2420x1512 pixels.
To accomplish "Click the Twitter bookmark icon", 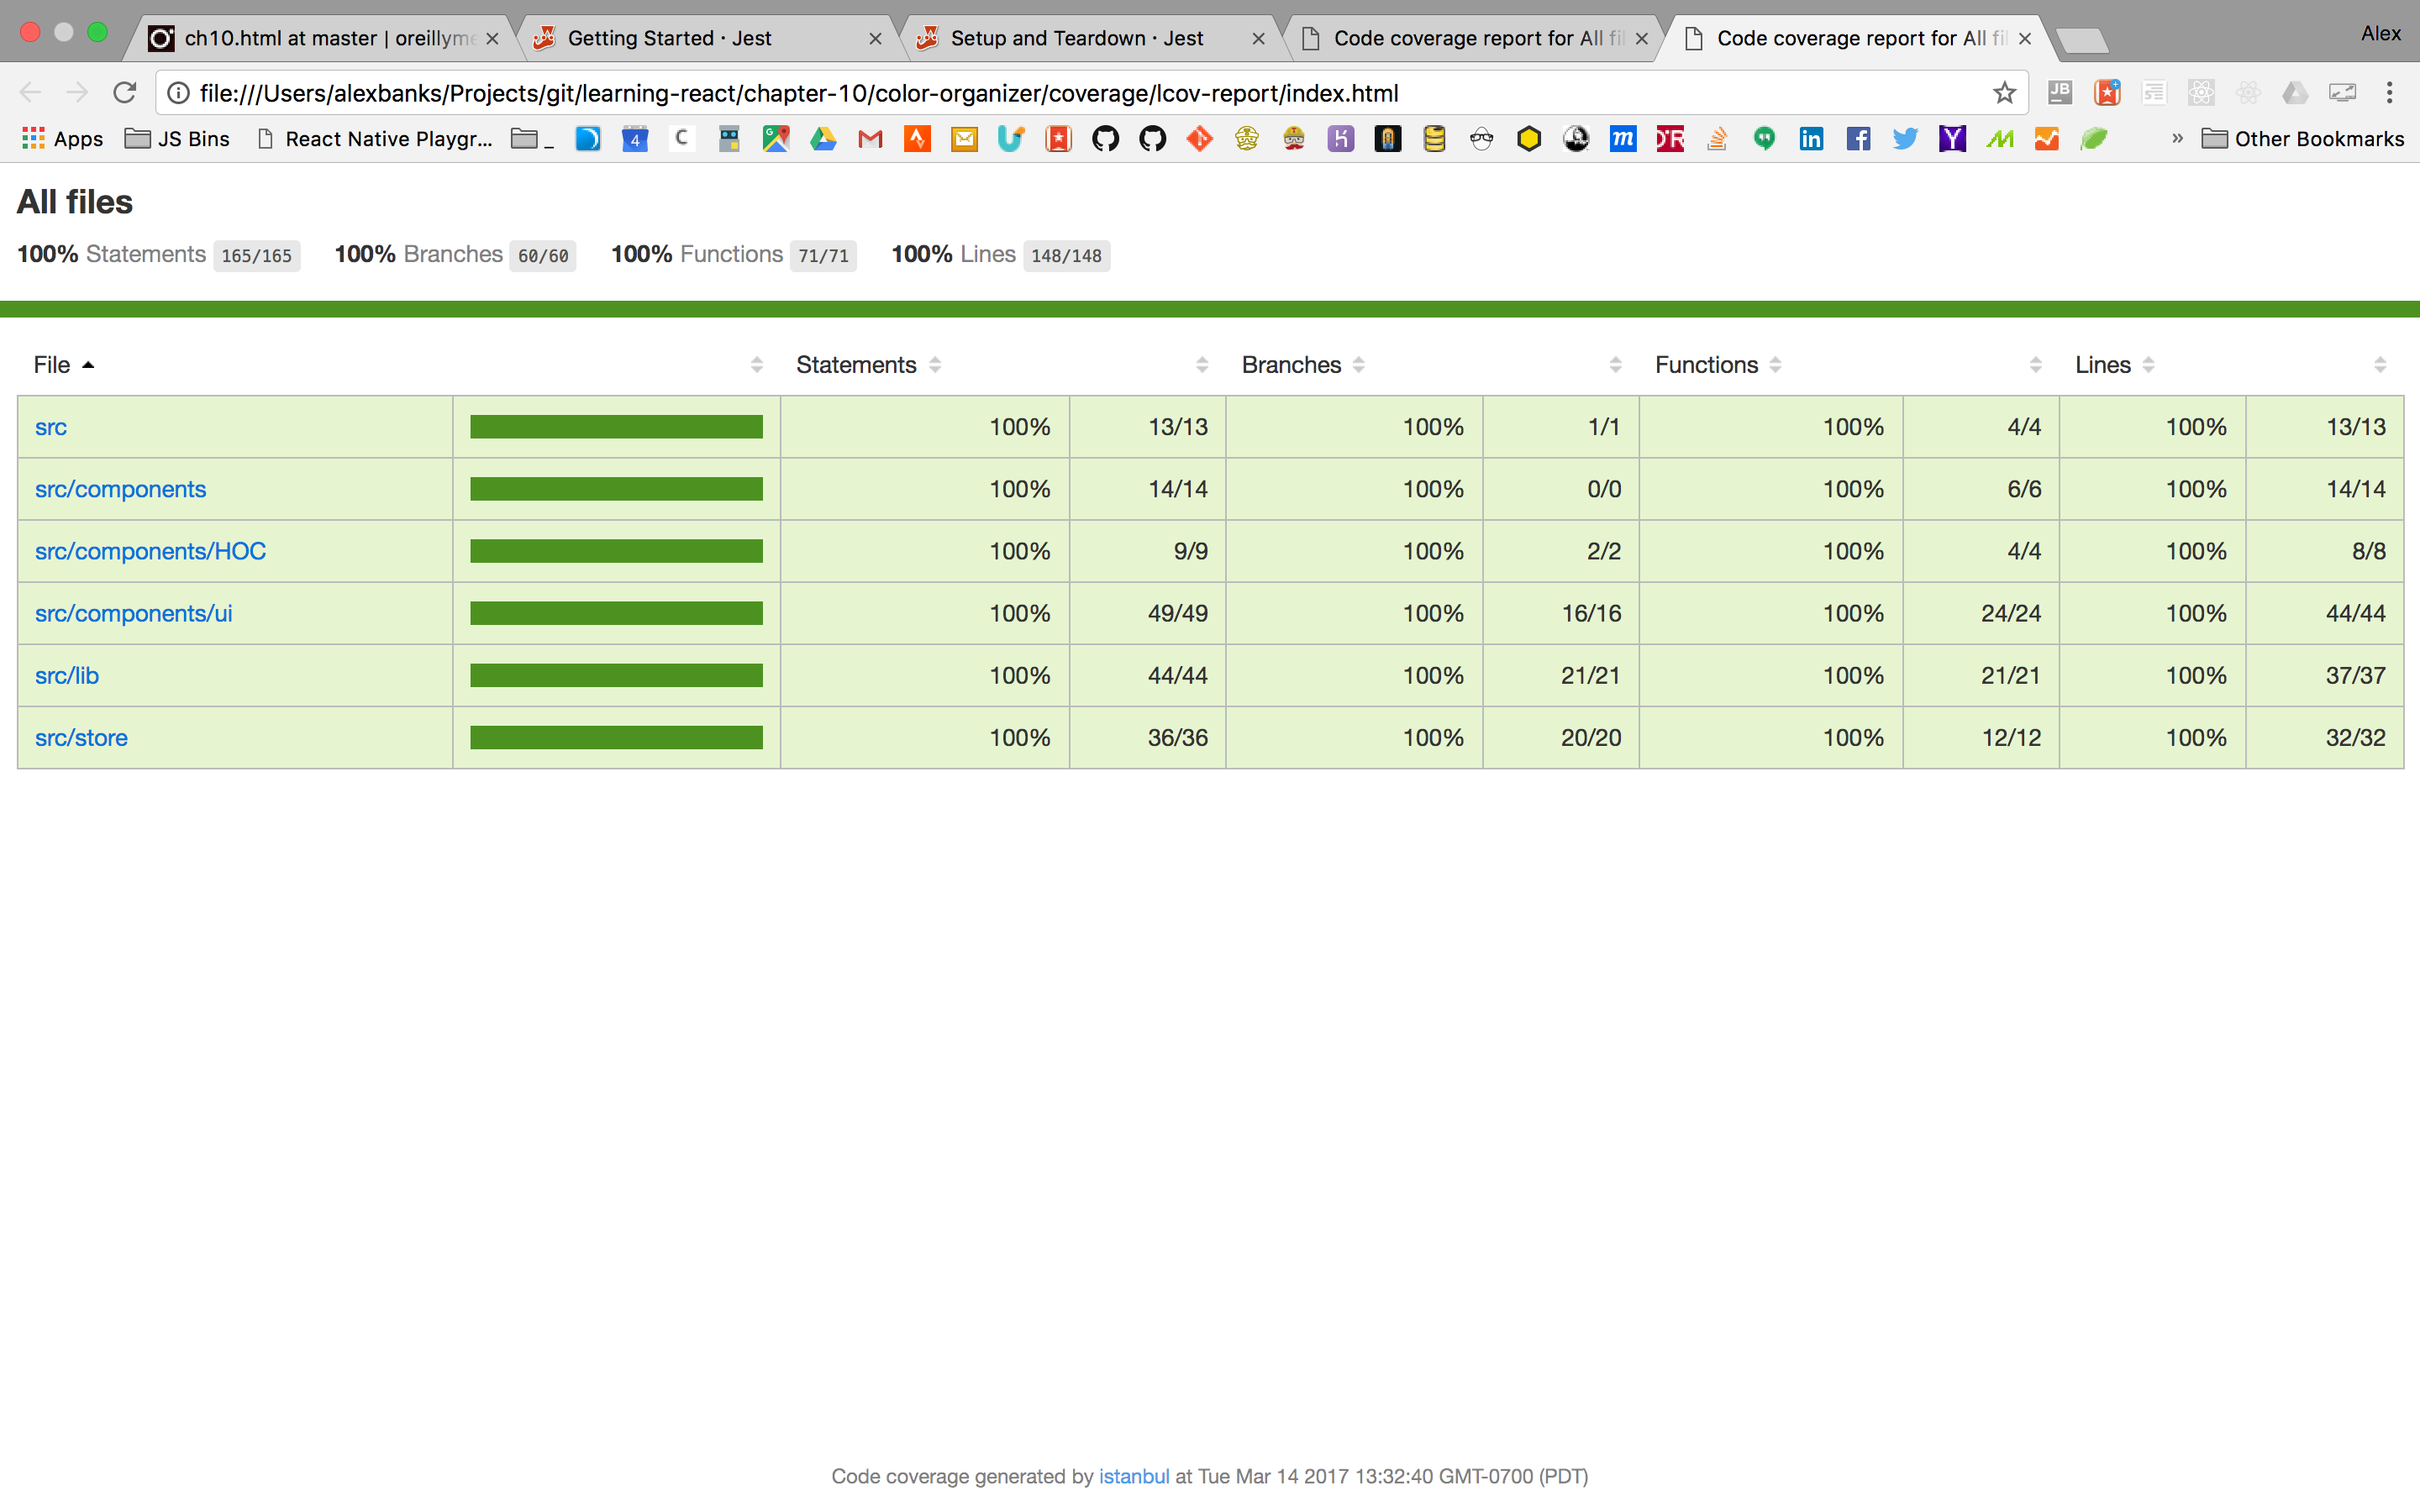I will coord(1905,139).
